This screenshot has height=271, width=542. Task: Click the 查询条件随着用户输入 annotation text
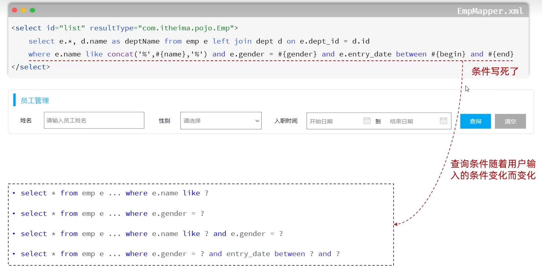493,169
